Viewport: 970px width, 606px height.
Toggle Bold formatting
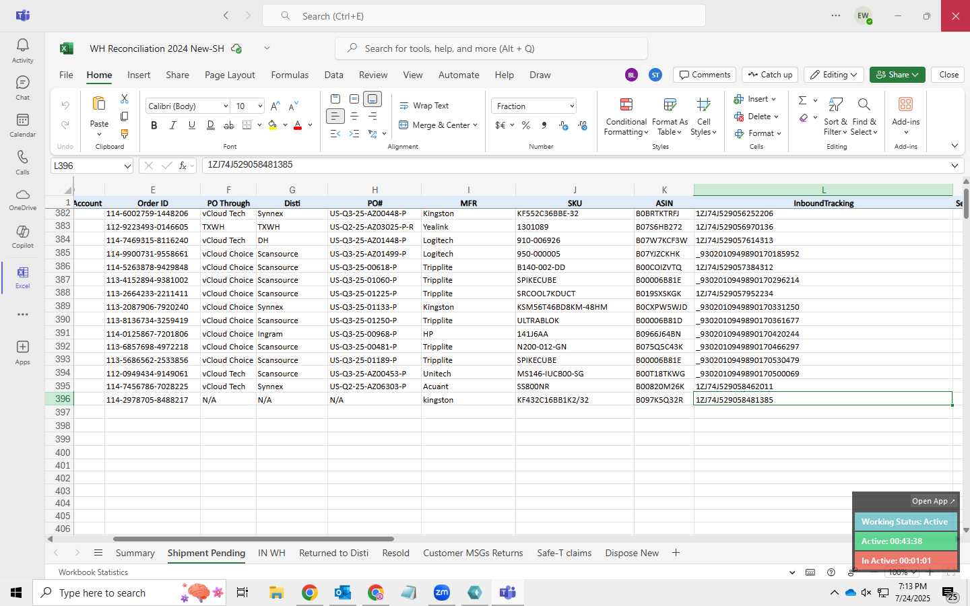point(154,125)
